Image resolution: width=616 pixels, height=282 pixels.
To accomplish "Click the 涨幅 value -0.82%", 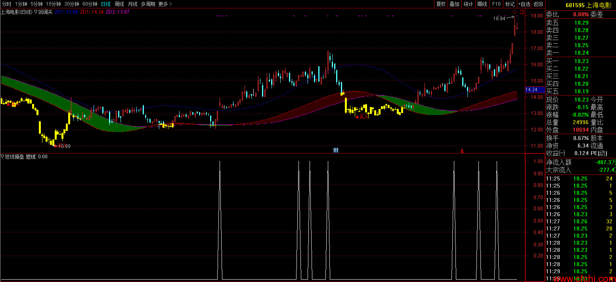I will coord(580,115).
